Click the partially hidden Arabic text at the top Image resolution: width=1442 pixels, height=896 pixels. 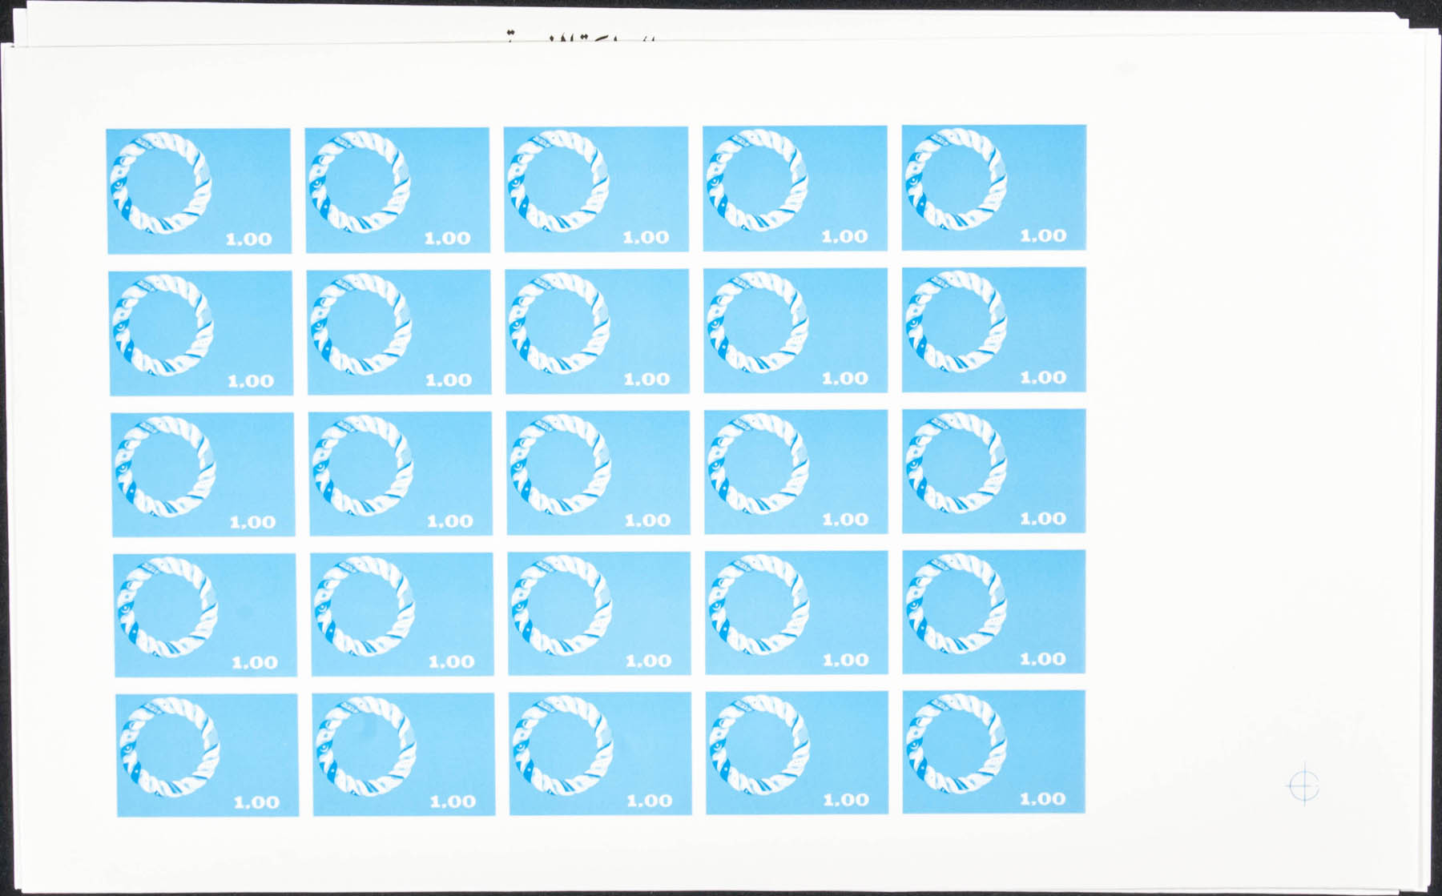(x=577, y=37)
